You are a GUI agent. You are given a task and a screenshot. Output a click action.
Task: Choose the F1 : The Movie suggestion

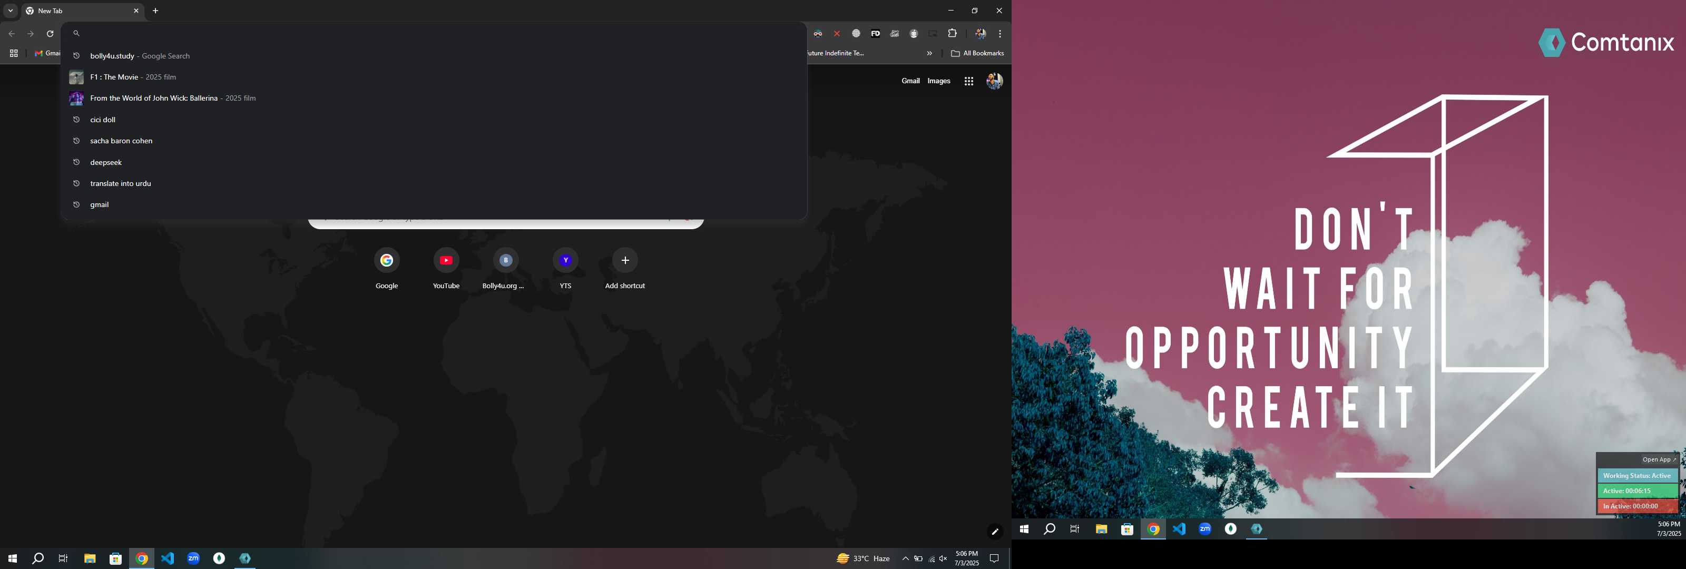pyautogui.click(x=434, y=77)
